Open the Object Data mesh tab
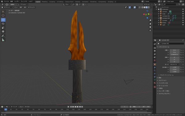The height and width of the screenshot is (116, 185). pyautogui.click(x=155, y=80)
